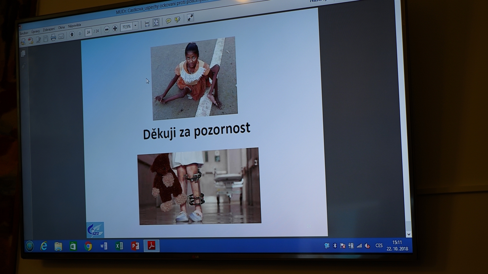Open the Úpravy menu
This screenshot has height=274, width=488.
[35, 31]
